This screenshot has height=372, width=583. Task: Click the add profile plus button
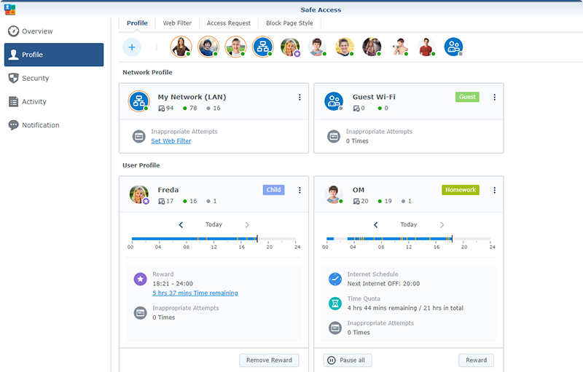pos(132,47)
